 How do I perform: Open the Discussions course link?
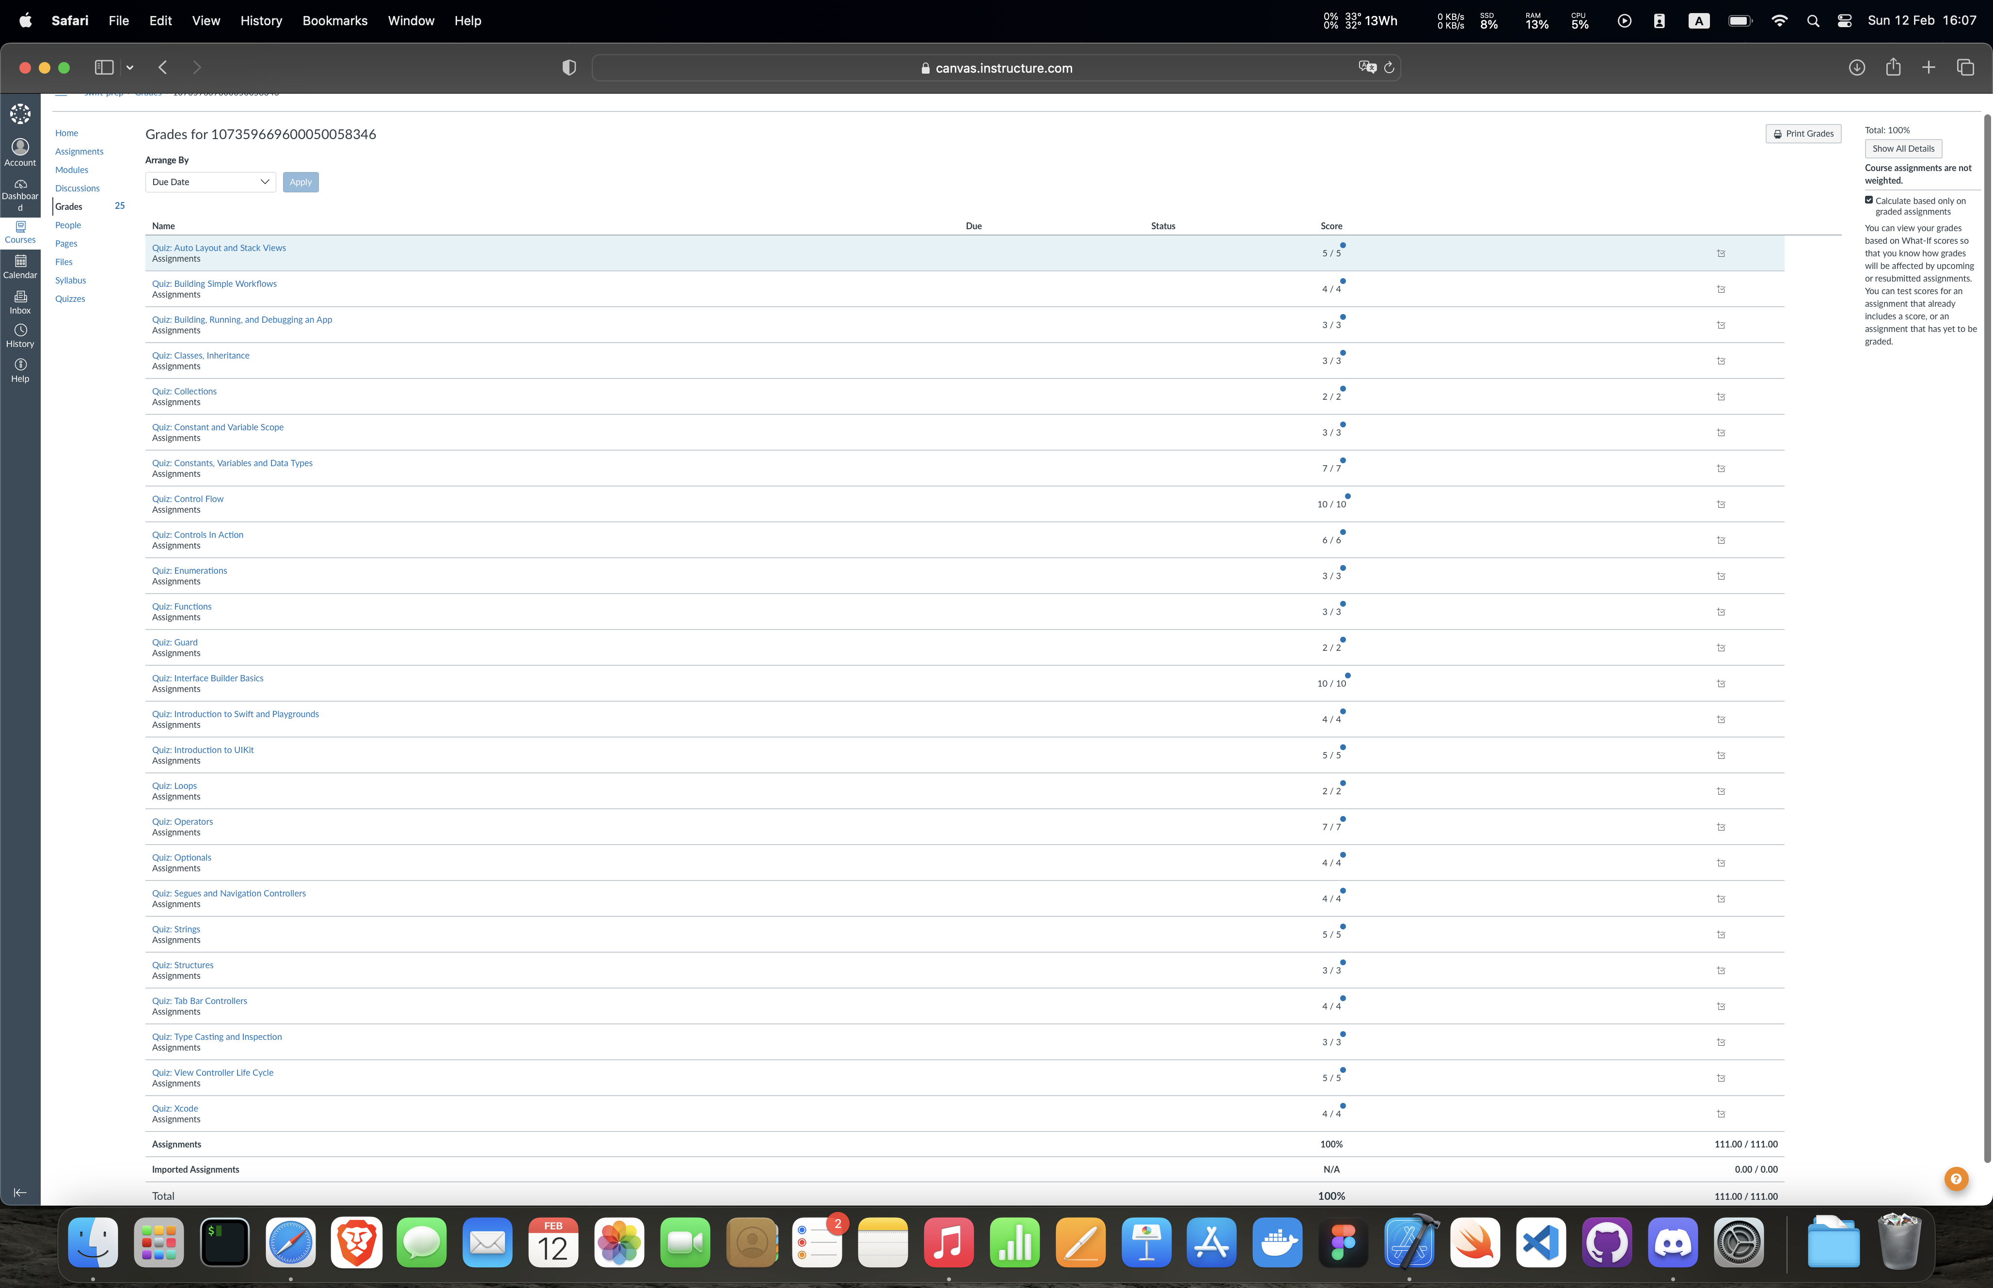click(x=77, y=188)
